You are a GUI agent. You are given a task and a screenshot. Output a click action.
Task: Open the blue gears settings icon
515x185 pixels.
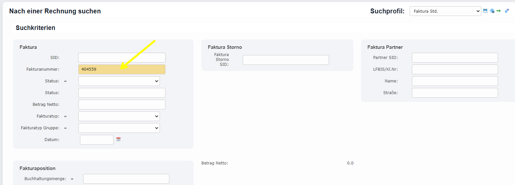(507, 11)
